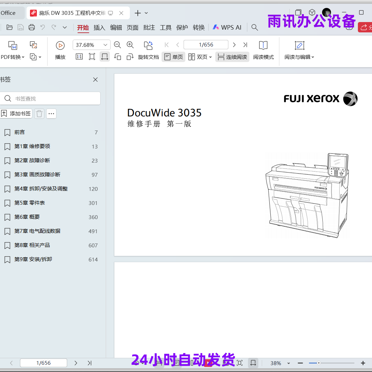Expand the quick access toolbar dropdown
The height and width of the screenshot is (372, 372).
click(x=64, y=28)
